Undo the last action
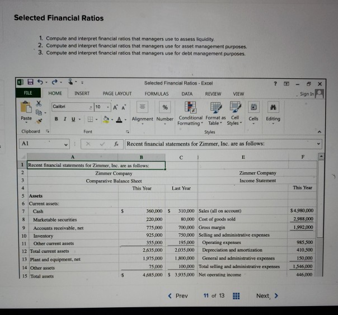This screenshot has width=338, height=315. click(40, 82)
